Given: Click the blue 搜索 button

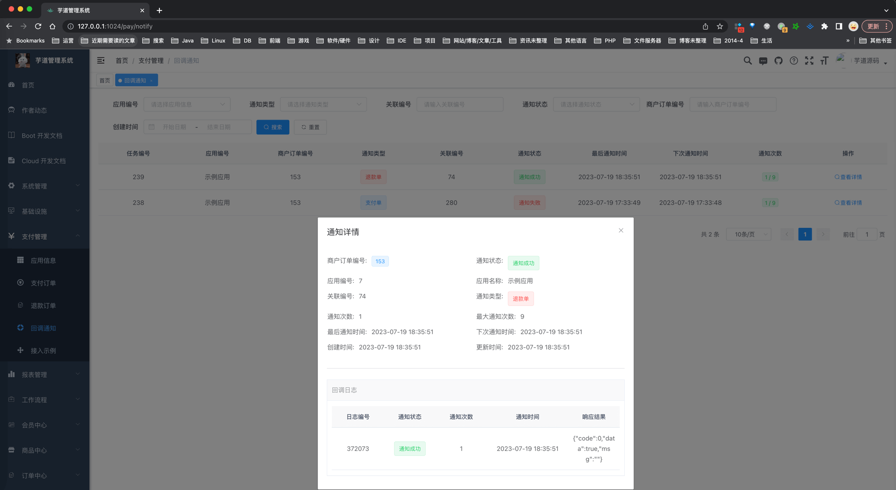Looking at the screenshot, I should [x=273, y=127].
